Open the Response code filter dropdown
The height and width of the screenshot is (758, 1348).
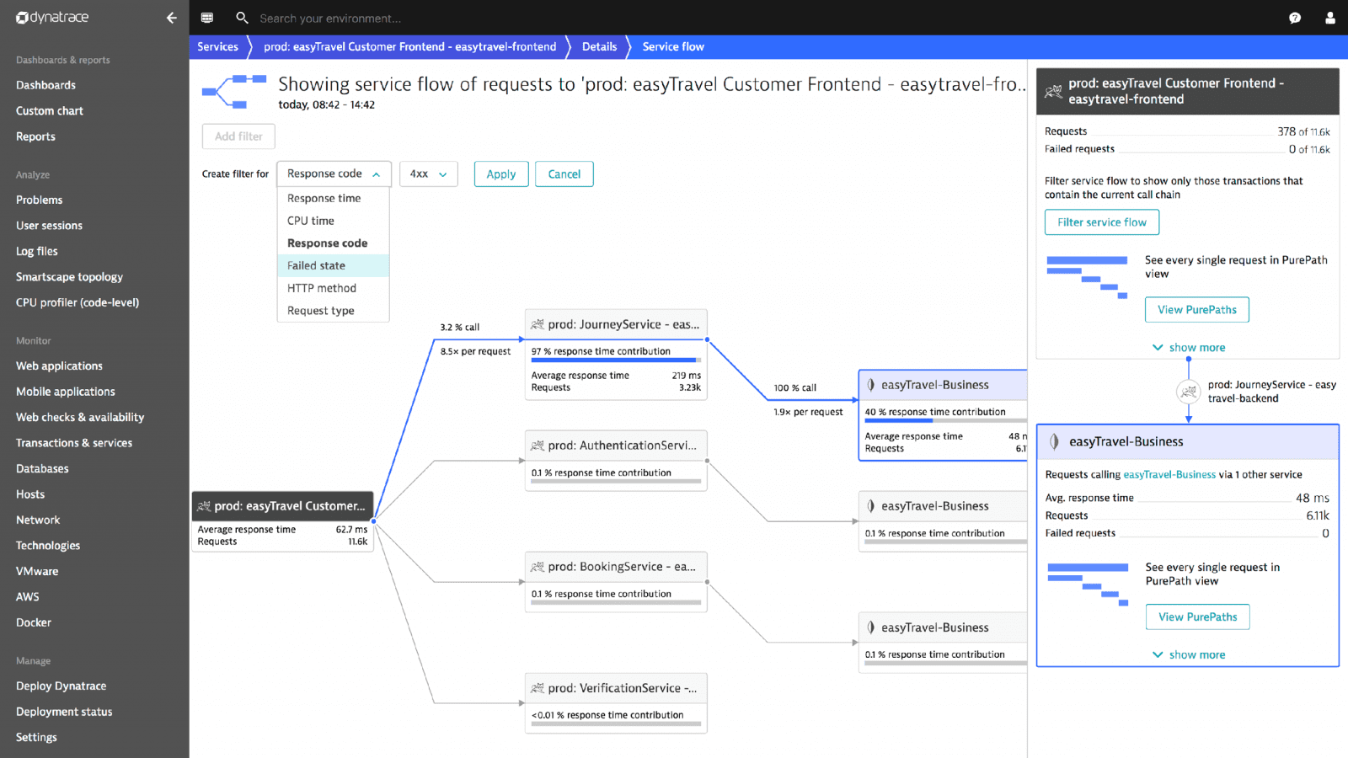tap(334, 173)
